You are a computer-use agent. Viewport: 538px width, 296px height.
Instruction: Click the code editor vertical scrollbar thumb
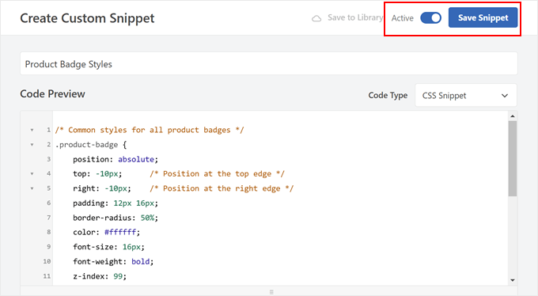coord(513,158)
